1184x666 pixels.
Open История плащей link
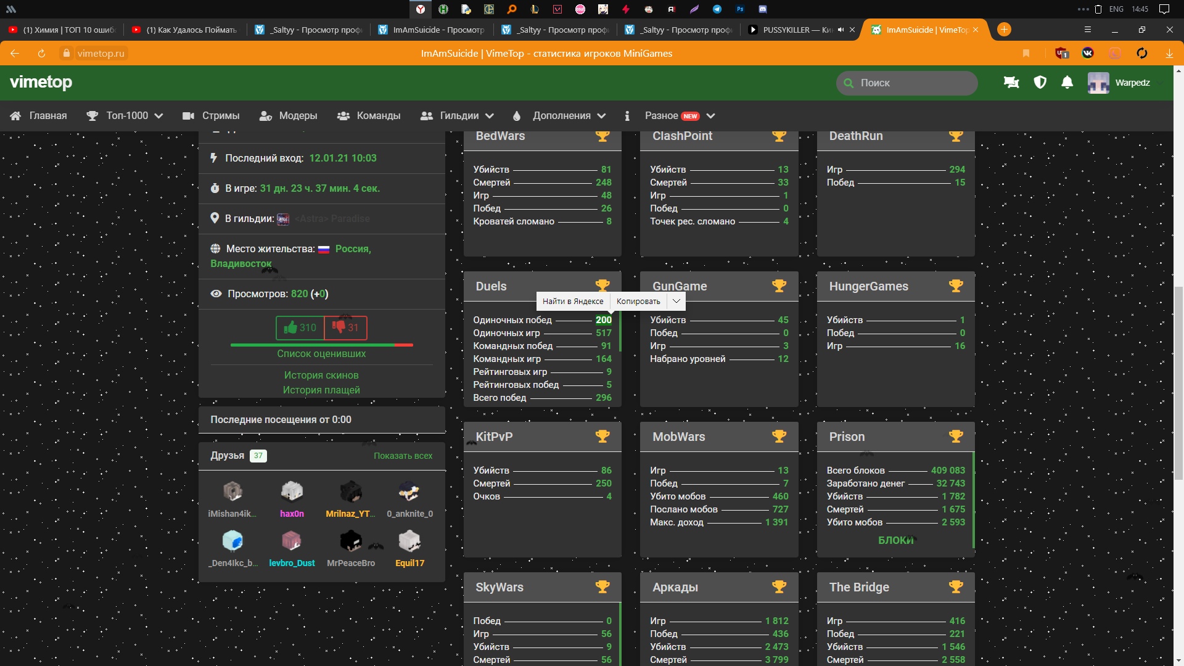321,390
